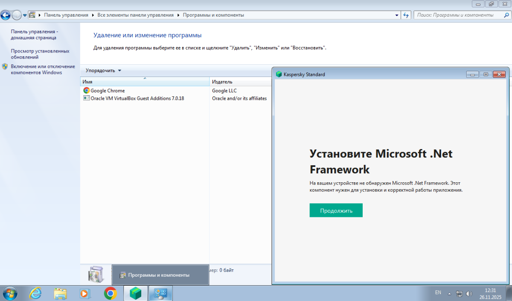Open the Windows Start button

[x=10, y=293]
